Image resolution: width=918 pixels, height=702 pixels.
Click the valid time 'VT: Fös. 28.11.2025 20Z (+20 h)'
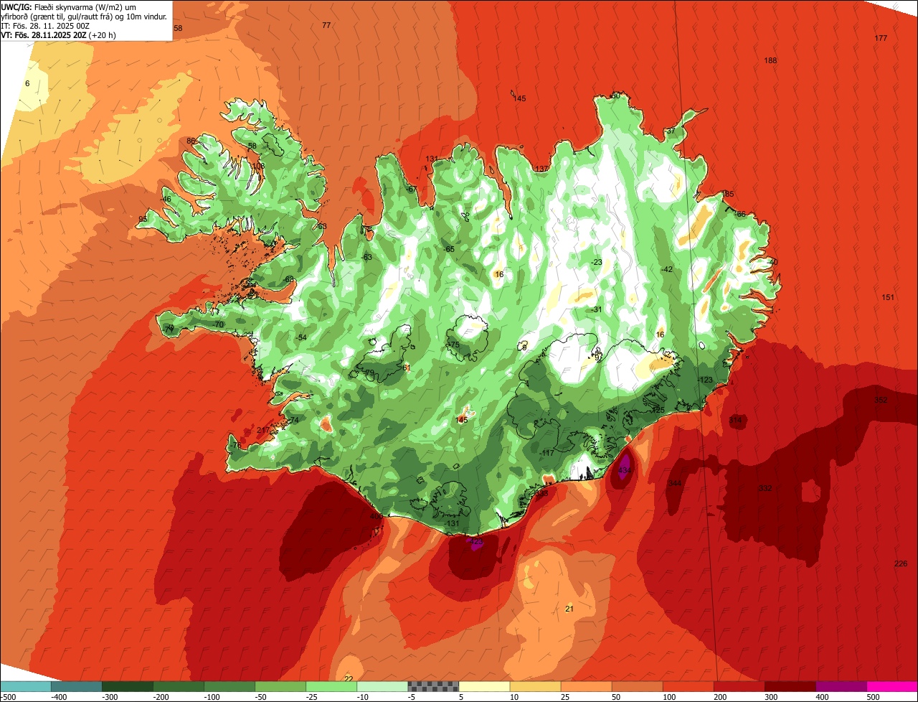[59, 34]
